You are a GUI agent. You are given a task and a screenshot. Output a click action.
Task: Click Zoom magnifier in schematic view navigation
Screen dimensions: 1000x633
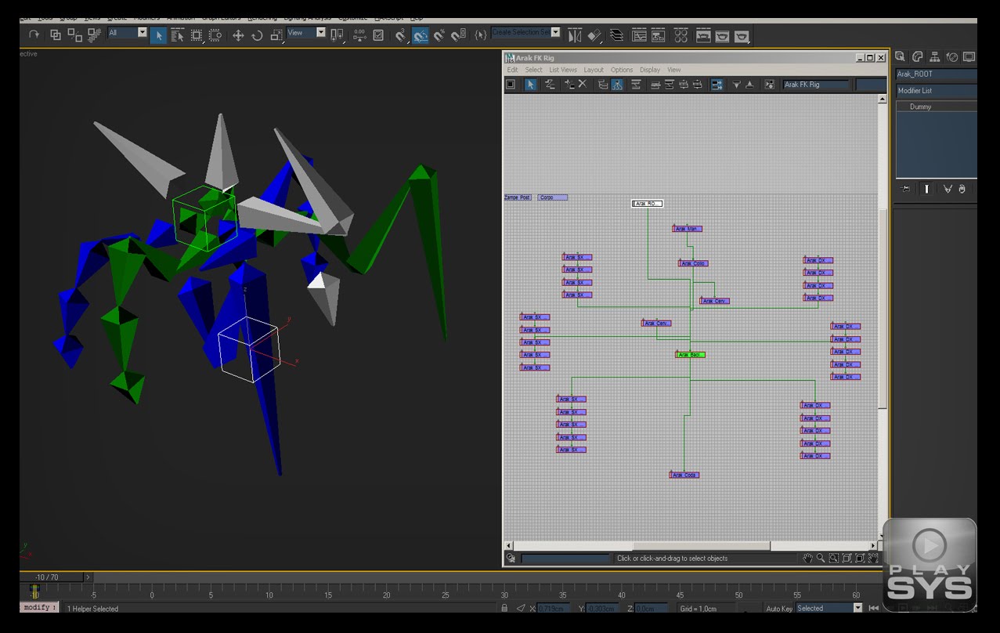point(821,559)
